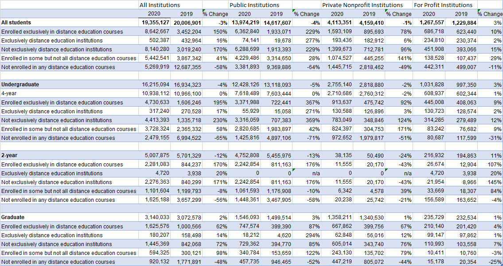Screen dimensions: 503x266
Task: Select the 4,113,351 cell
Action: [x=337, y=23]
